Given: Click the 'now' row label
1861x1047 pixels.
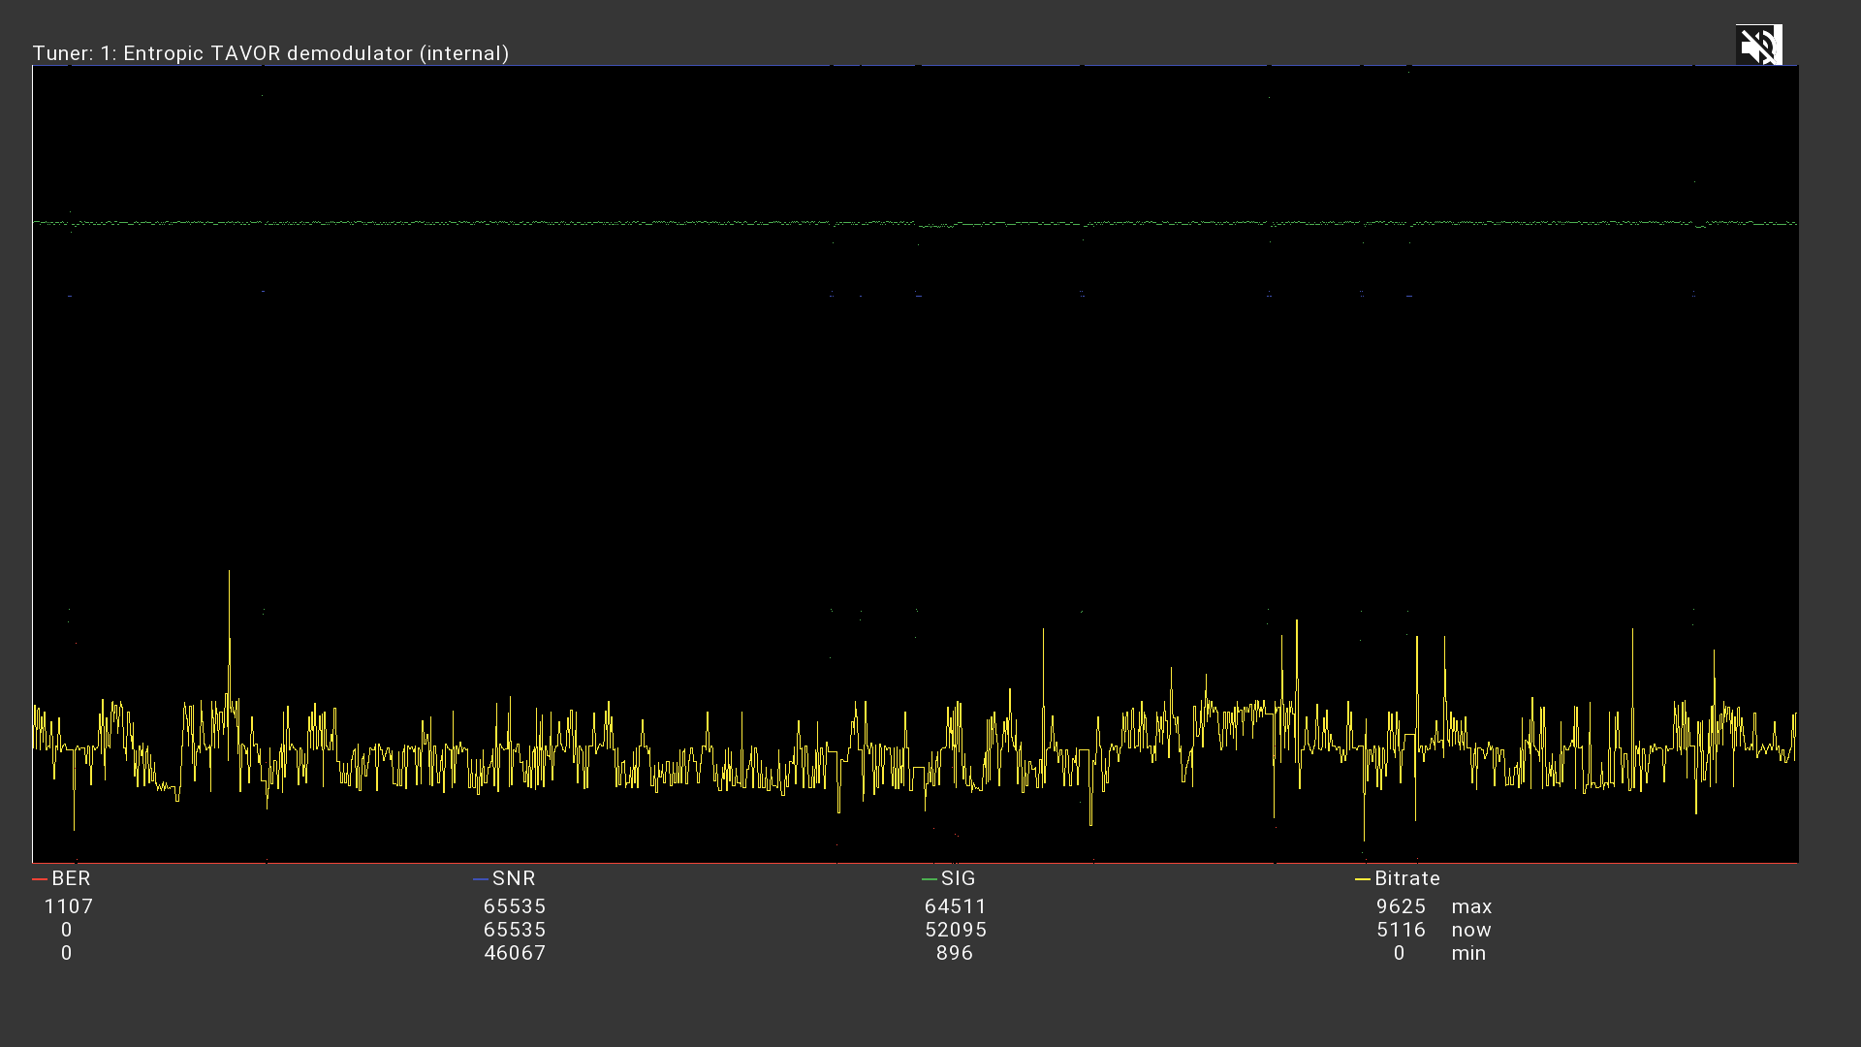Looking at the screenshot, I should [x=1471, y=930].
